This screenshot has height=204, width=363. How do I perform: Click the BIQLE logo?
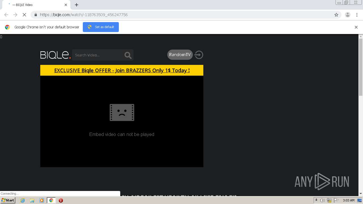[55, 55]
